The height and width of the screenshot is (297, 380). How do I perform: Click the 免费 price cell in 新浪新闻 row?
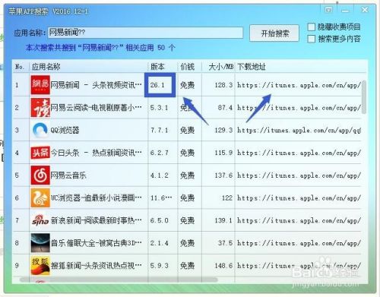click(x=187, y=220)
